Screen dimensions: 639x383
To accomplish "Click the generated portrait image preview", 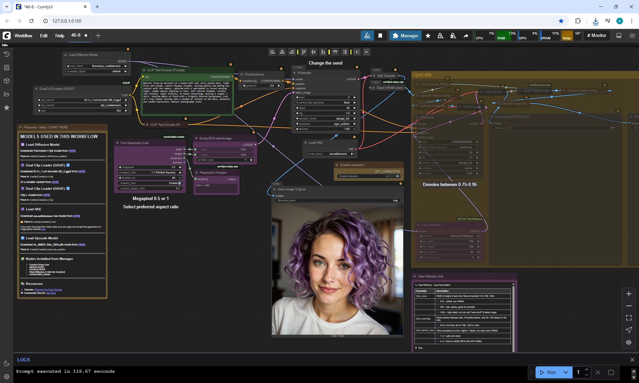I will (337, 270).
